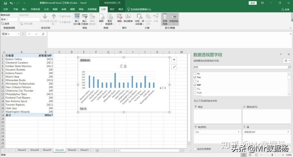Viewport: 293px width, 157px height.
Task: Click the zoom slider handle
Action: tap(272, 155)
